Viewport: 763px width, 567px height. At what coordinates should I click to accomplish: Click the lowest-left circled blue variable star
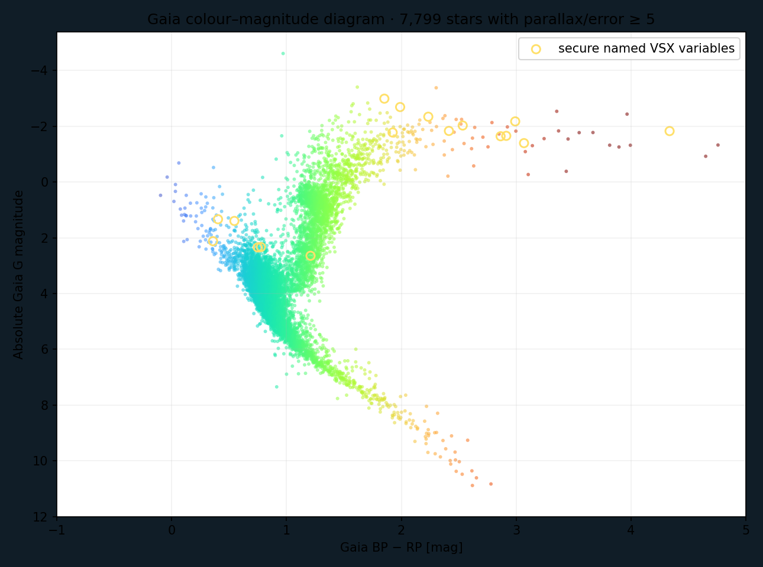[213, 241]
